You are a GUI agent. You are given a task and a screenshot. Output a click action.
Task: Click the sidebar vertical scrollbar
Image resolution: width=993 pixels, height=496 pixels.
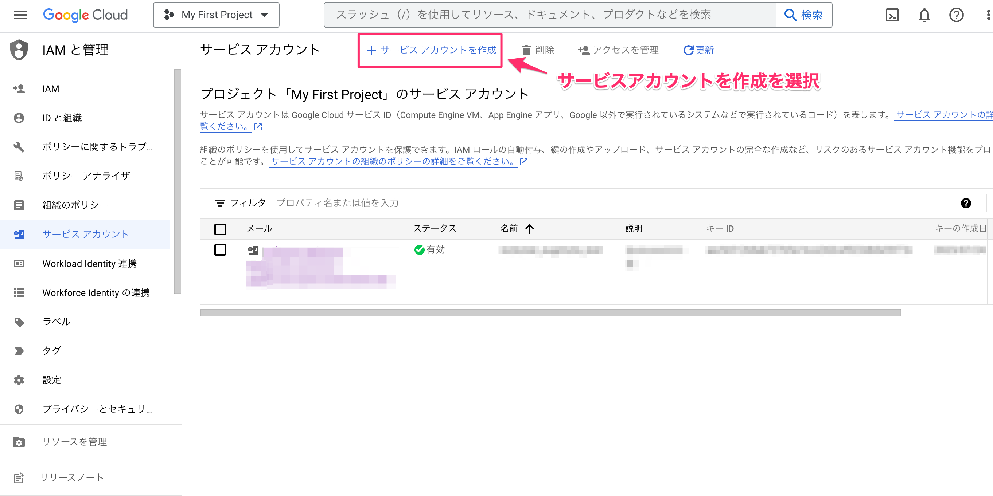click(177, 181)
